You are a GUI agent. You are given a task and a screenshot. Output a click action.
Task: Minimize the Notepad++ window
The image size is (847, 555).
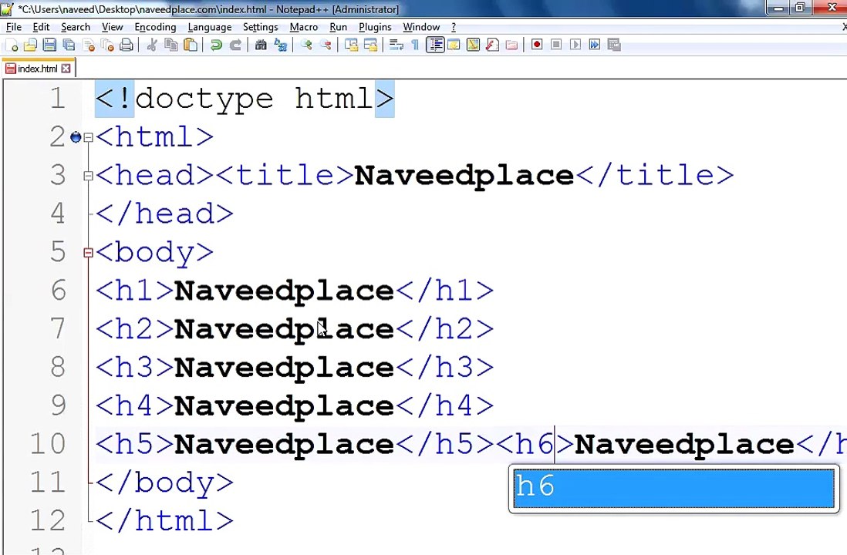[778, 8]
